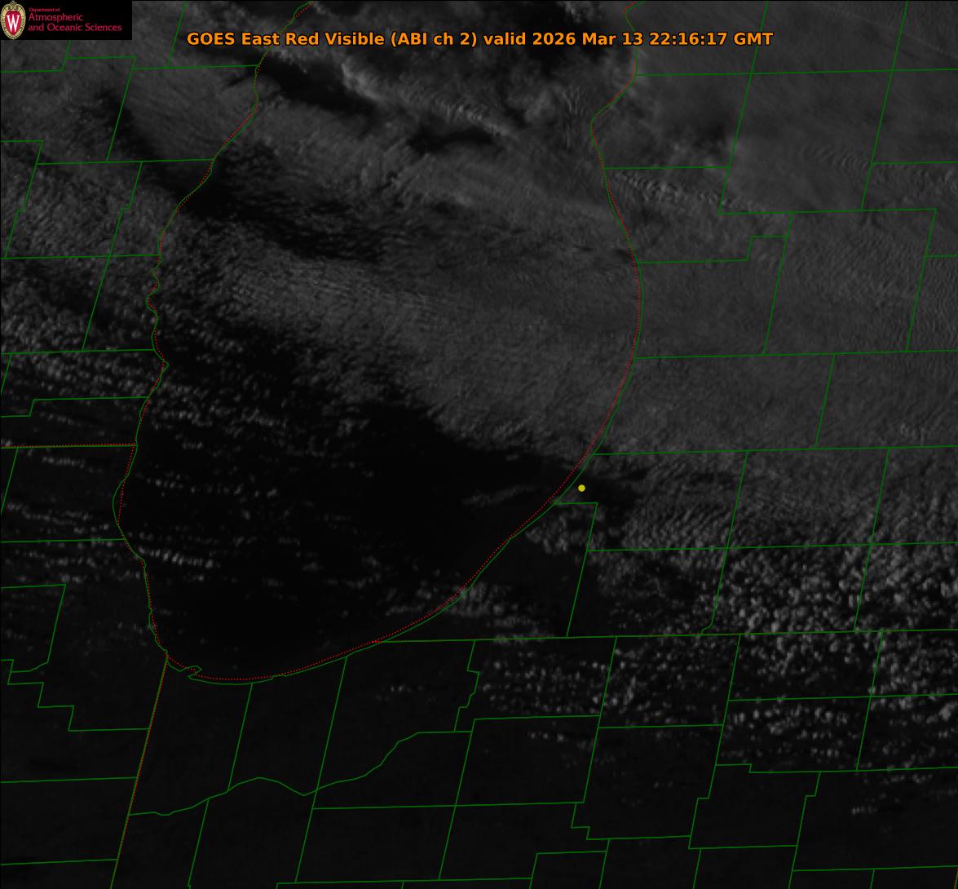Click the horizontal red dotted state line at left
Viewport: 958px width, 889px height.
click(65, 446)
